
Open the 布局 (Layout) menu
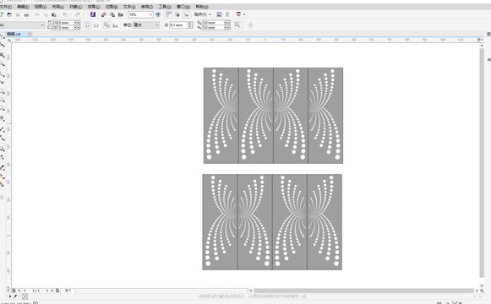(x=58, y=7)
